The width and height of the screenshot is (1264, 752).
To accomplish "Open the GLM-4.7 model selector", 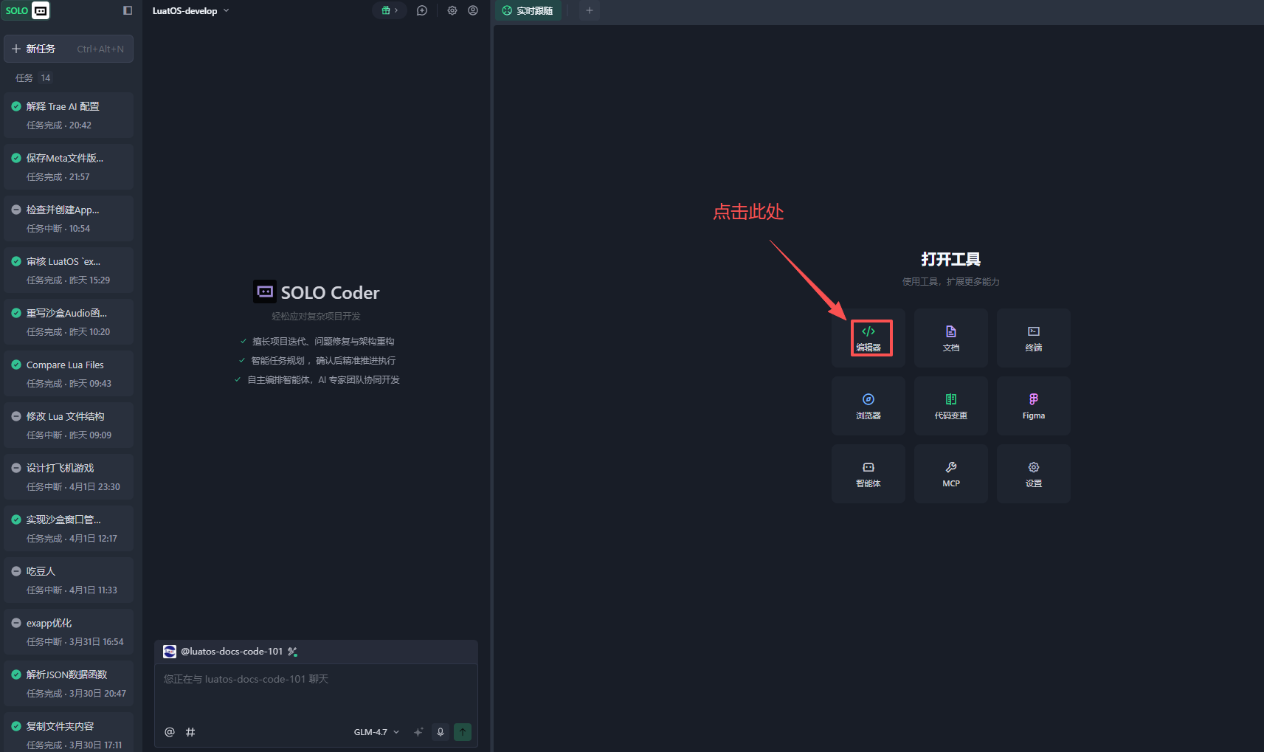I will (x=376, y=732).
